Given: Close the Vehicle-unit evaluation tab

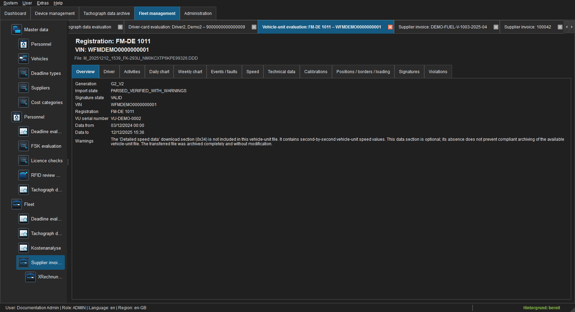Looking at the screenshot, I should (x=390, y=27).
